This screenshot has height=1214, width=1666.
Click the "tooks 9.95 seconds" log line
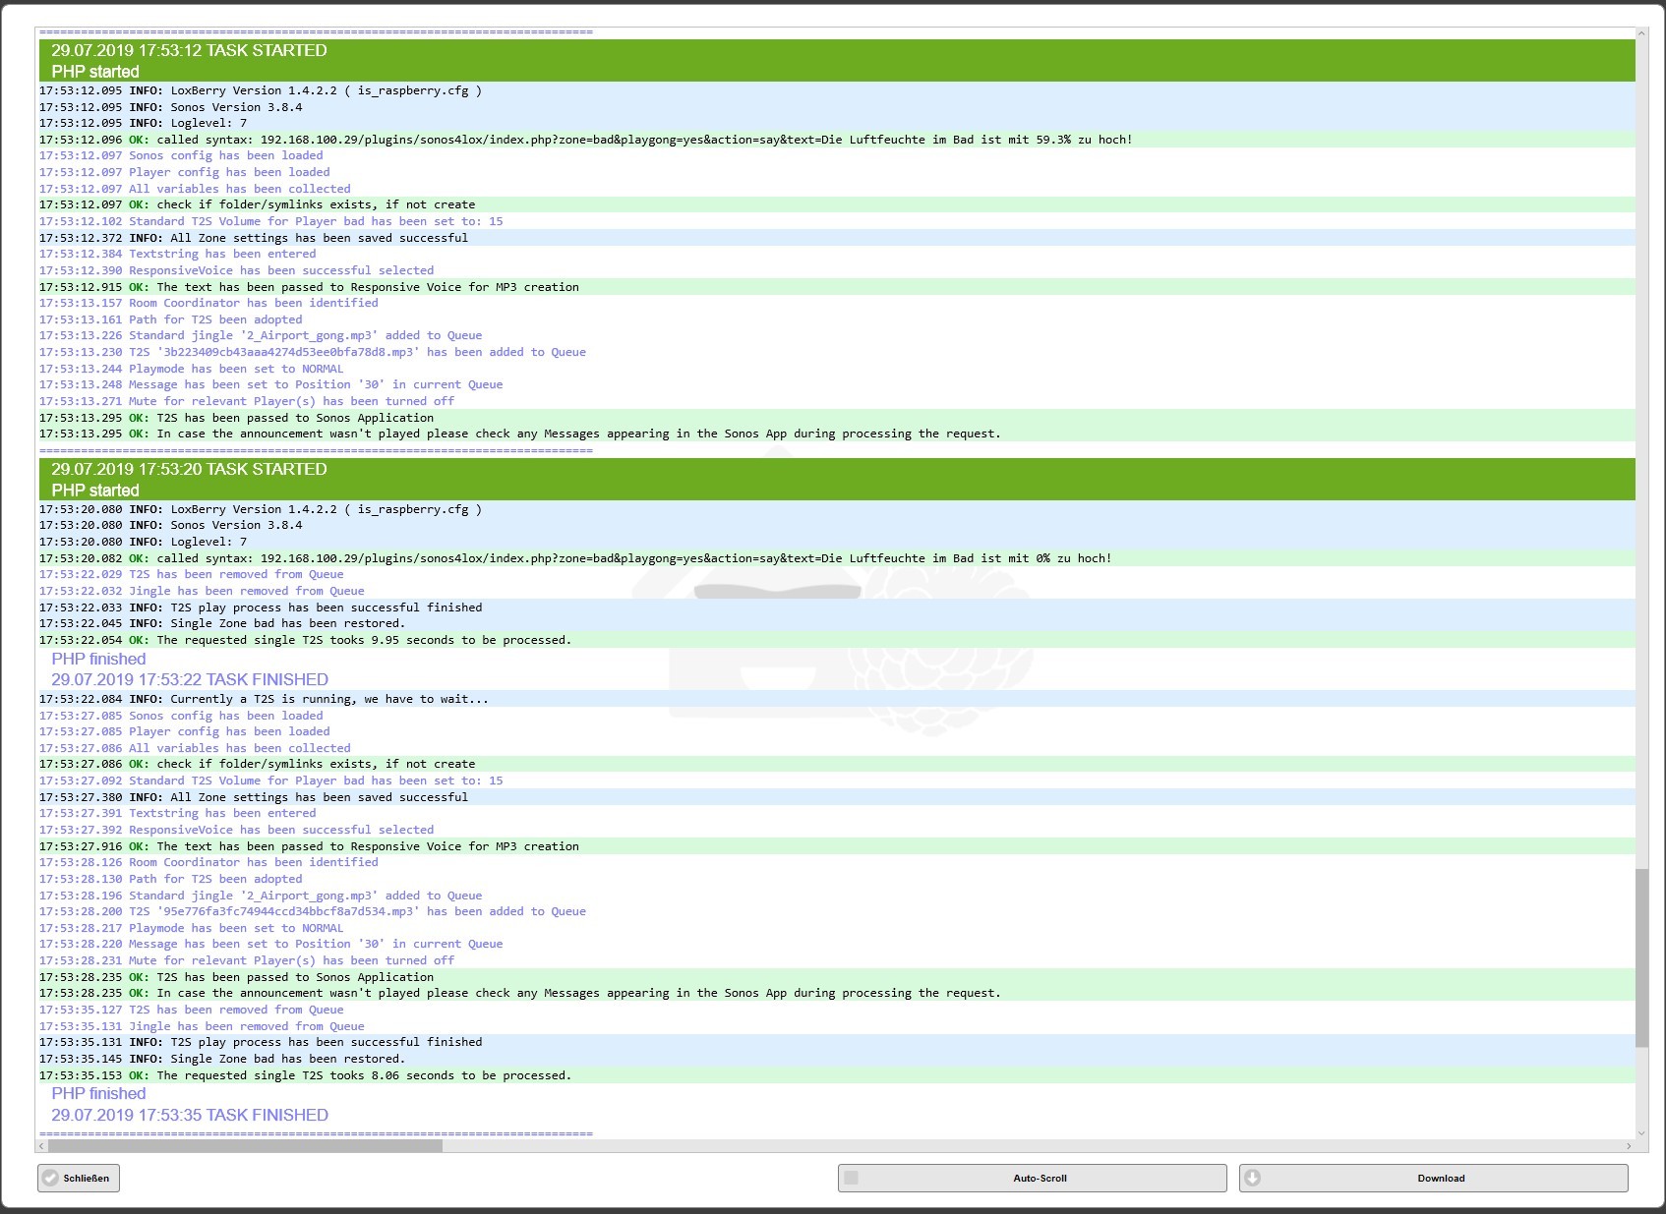pos(837,640)
